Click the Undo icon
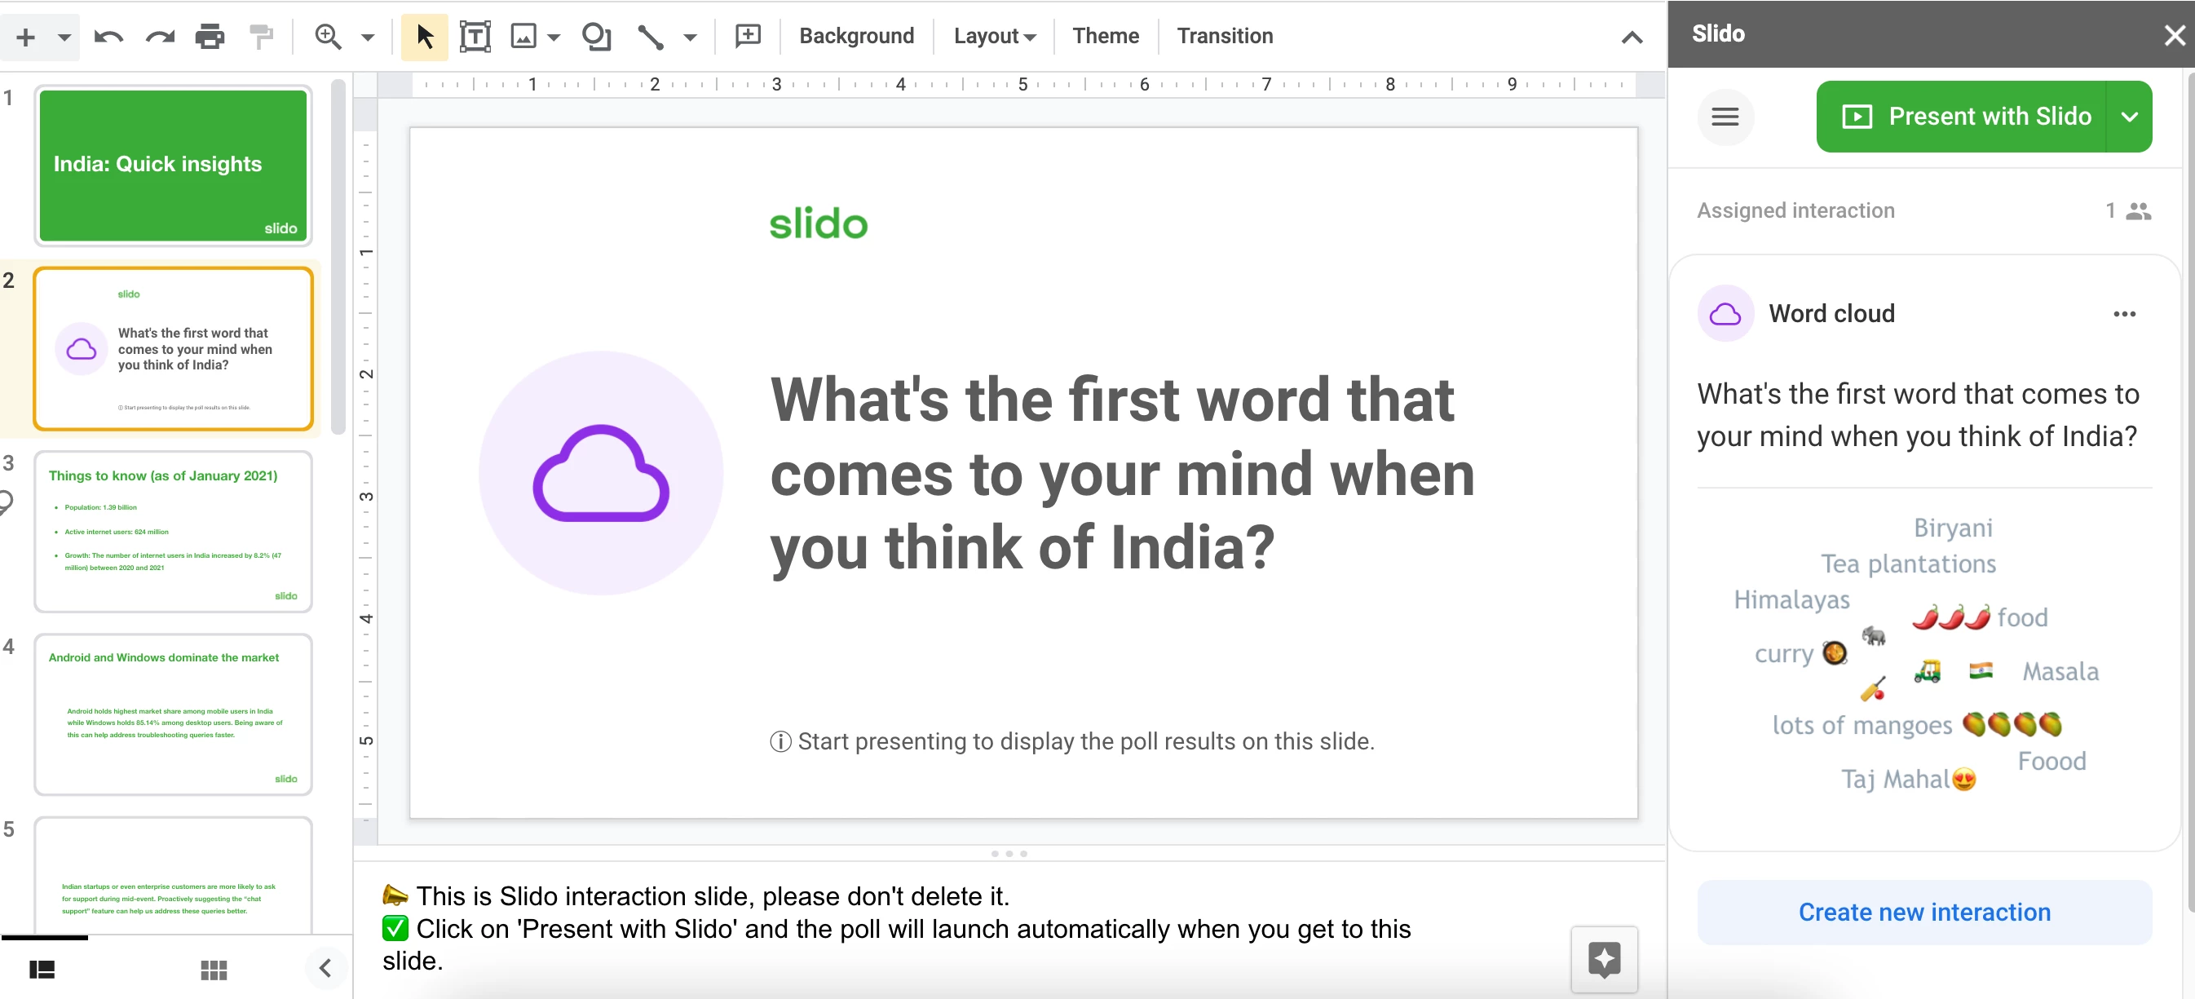 tap(109, 37)
